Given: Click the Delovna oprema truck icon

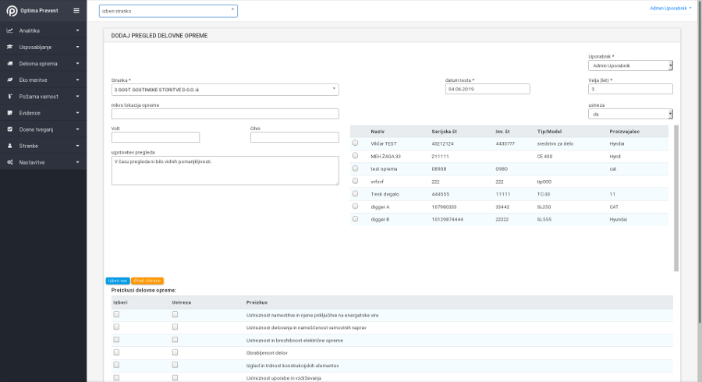Looking at the screenshot, I should pyautogui.click(x=10, y=63).
